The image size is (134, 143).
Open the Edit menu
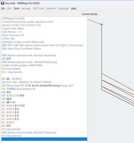click(x=9, y=8)
